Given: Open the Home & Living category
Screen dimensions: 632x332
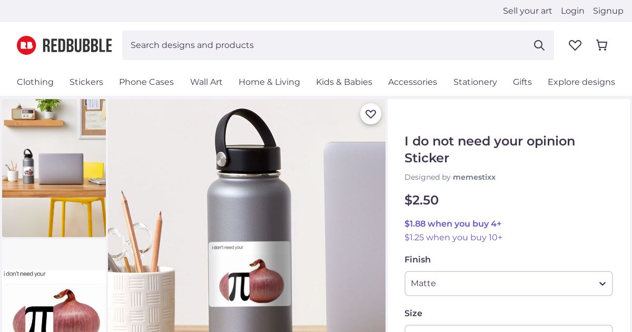Looking at the screenshot, I should pyautogui.click(x=269, y=82).
